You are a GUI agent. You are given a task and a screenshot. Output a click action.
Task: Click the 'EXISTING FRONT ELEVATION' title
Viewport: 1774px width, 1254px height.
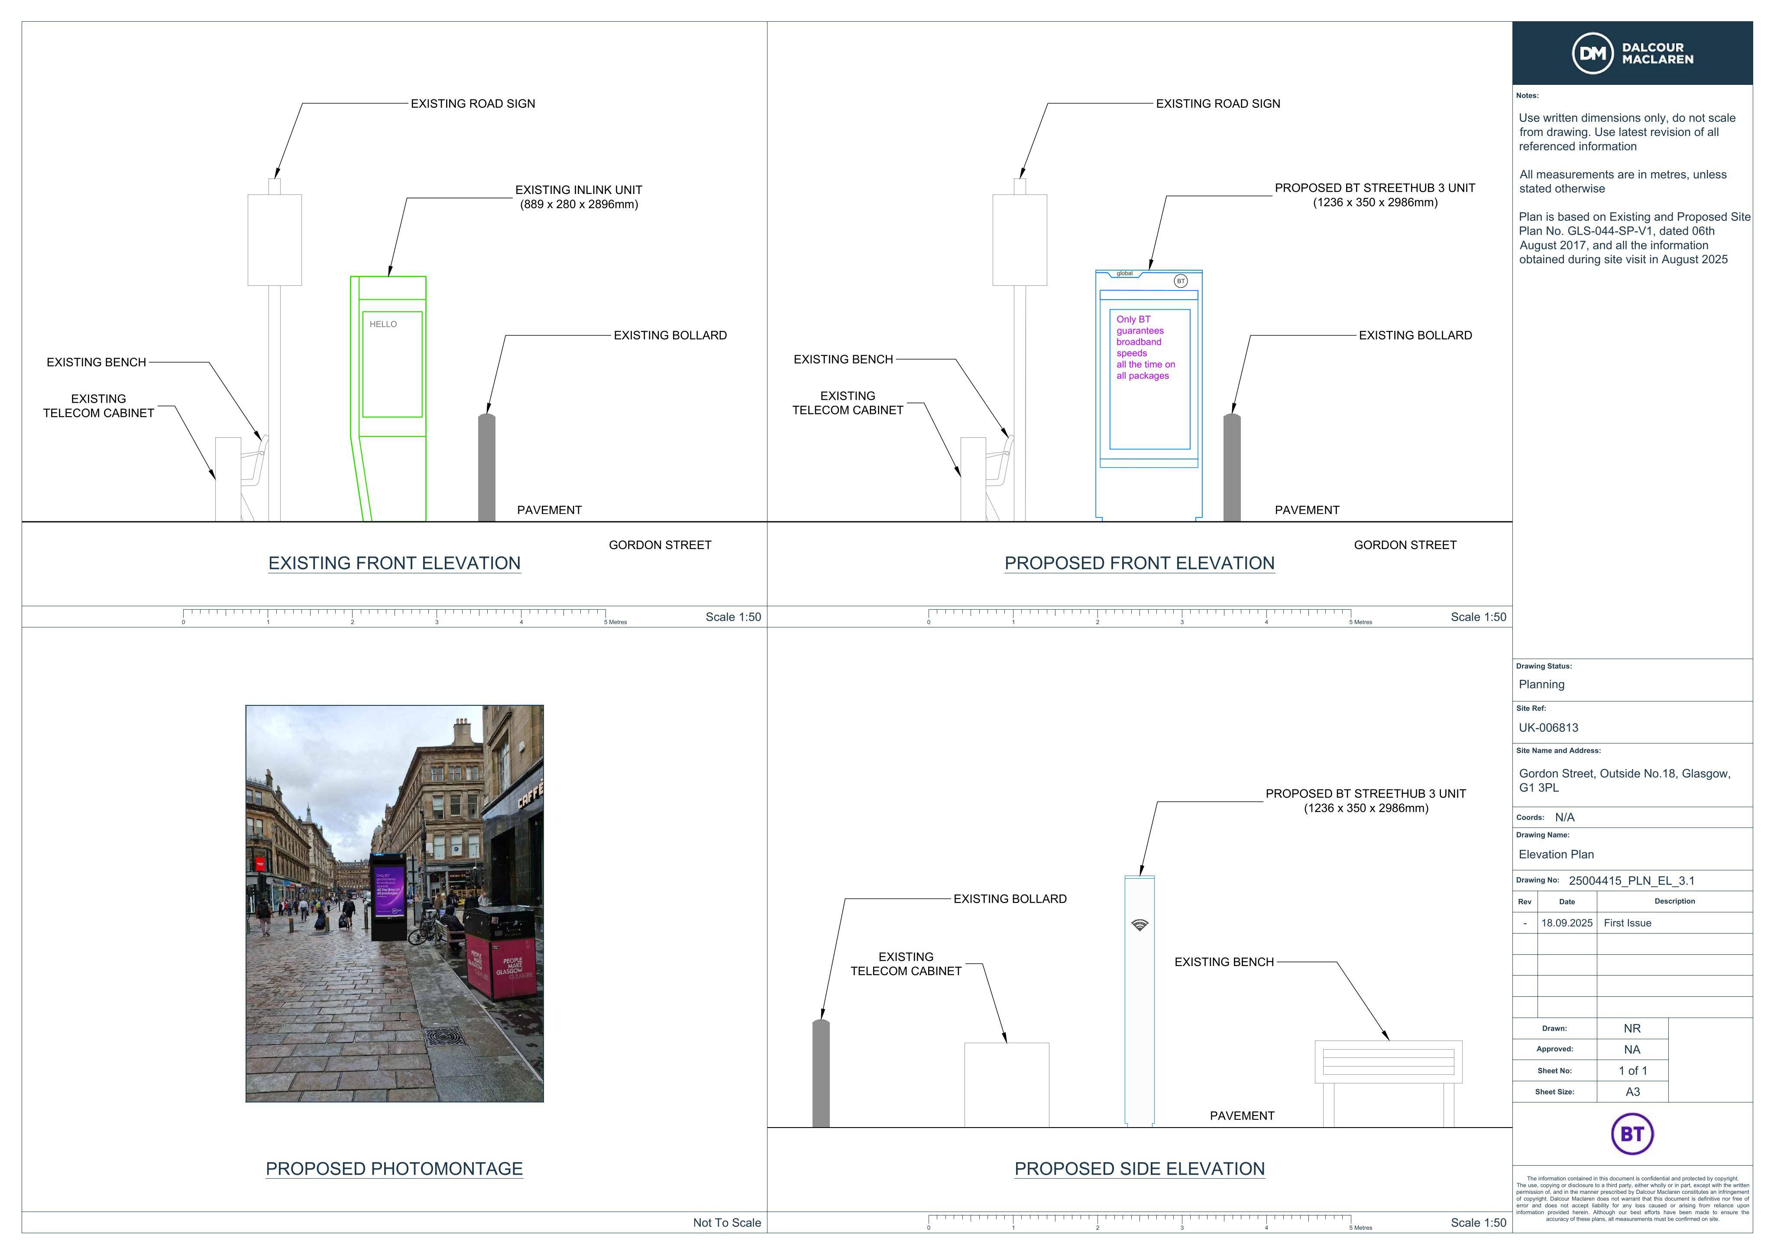(x=395, y=563)
